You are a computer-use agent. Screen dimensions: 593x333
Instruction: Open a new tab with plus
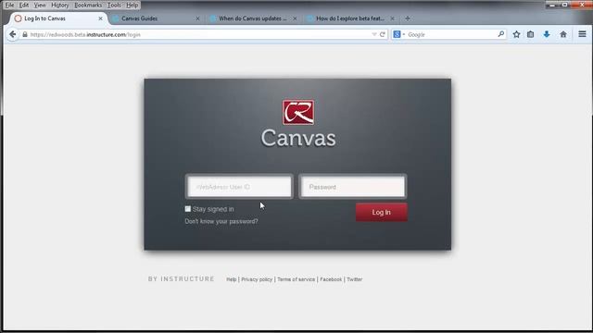pos(408,18)
